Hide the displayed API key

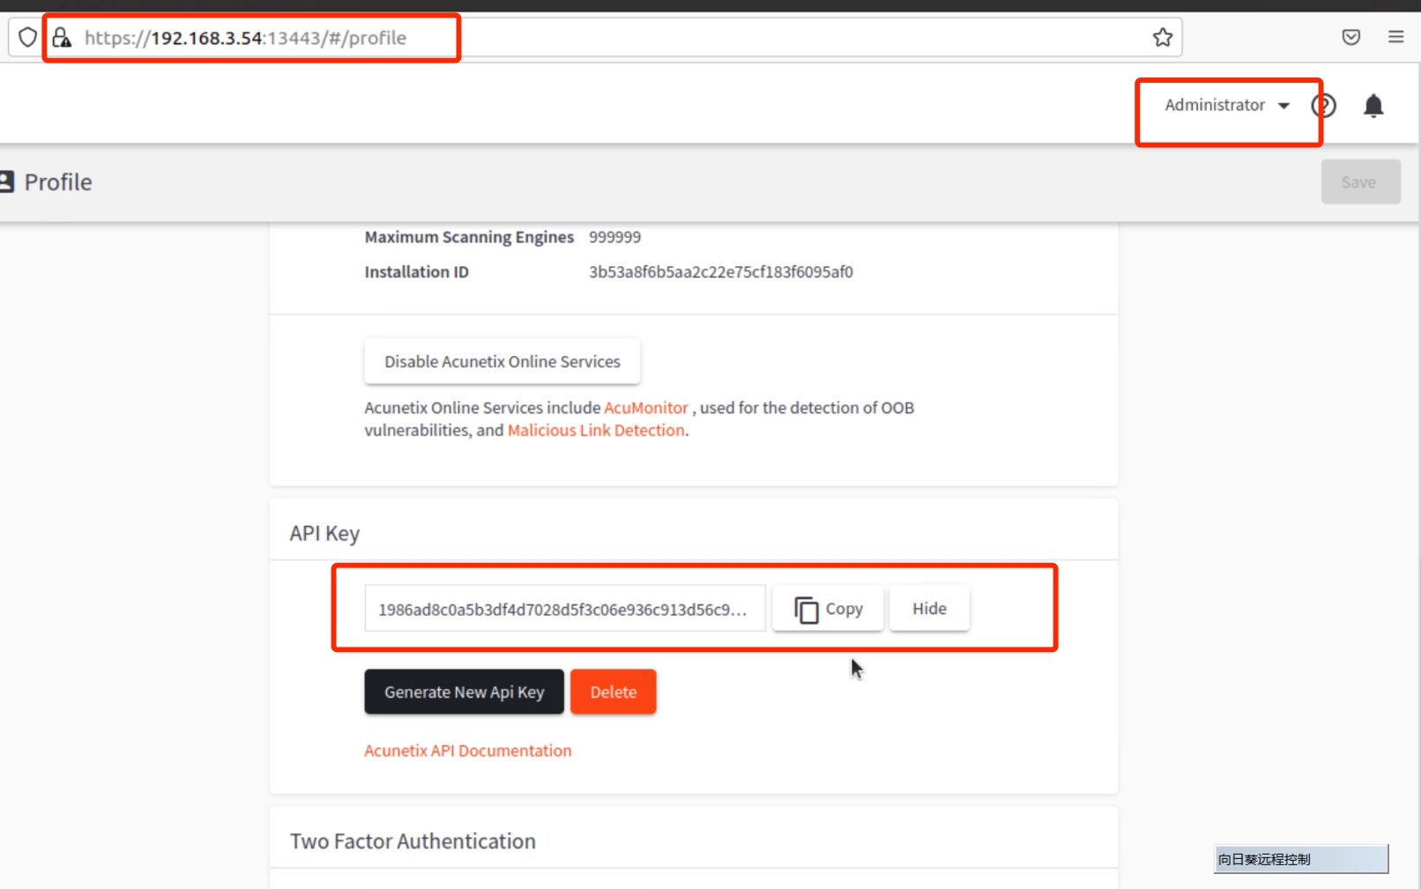coord(928,609)
